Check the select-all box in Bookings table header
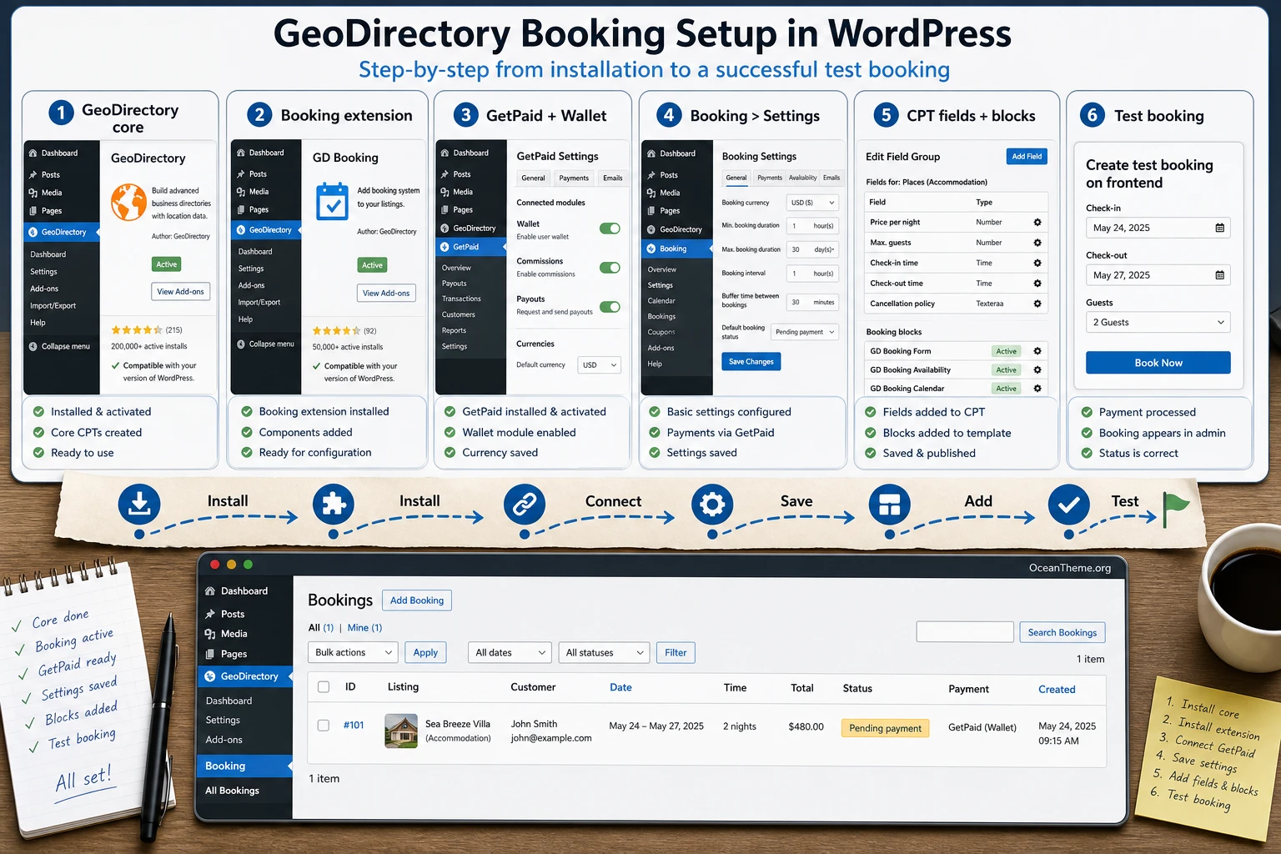 tap(324, 687)
